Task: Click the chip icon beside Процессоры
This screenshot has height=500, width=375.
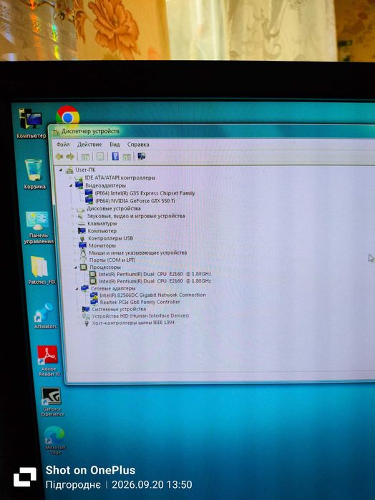Action: [83, 267]
